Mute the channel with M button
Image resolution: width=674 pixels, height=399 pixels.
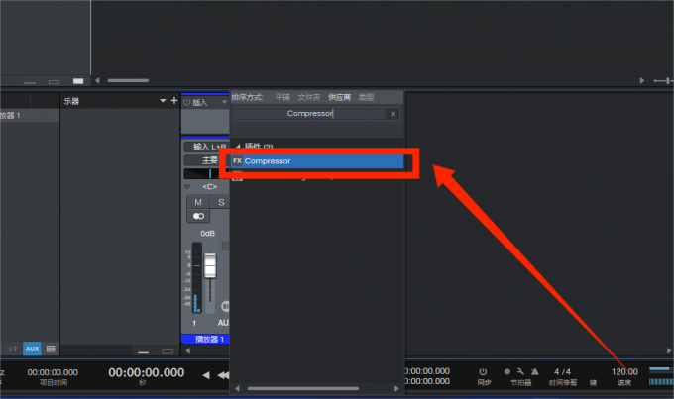198,202
